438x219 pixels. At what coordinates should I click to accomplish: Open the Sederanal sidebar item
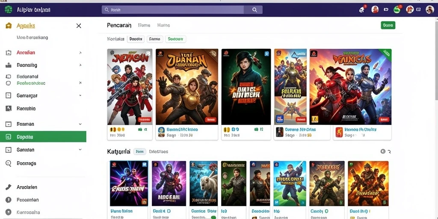pyautogui.click(x=27, y=77)
